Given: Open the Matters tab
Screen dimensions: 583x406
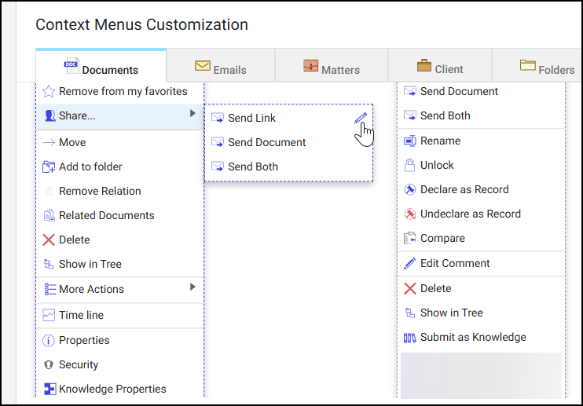Looking at the screenshot, I should (332, 66).
